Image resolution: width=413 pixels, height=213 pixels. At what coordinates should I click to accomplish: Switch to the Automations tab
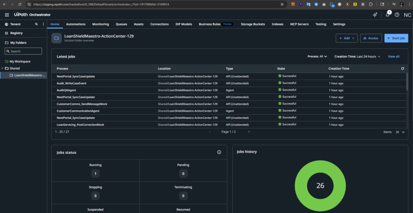coord(76,24)
